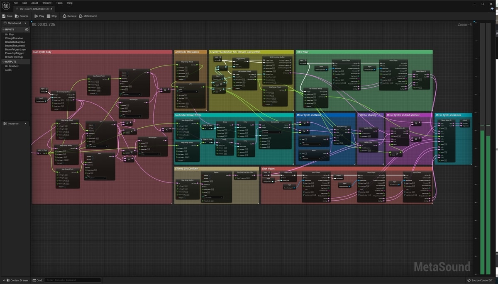Select the Audio output in members list

[x=8, y=70]
